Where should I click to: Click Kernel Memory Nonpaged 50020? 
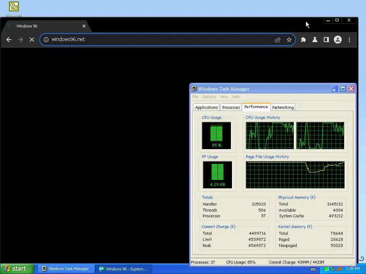(337, 245)
